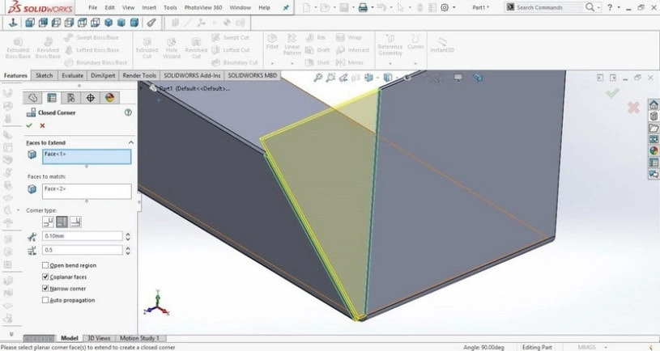
Task: Open the Closed Corner help icon
Action: 128,113
